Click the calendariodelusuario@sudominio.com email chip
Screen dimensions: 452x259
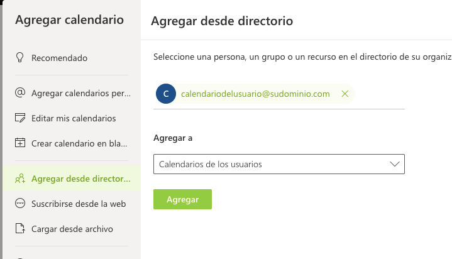[x=255, y=94]
